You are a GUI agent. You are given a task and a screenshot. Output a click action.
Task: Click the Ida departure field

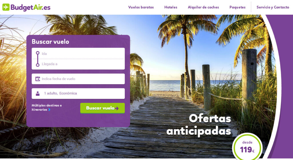pos(78,54)
